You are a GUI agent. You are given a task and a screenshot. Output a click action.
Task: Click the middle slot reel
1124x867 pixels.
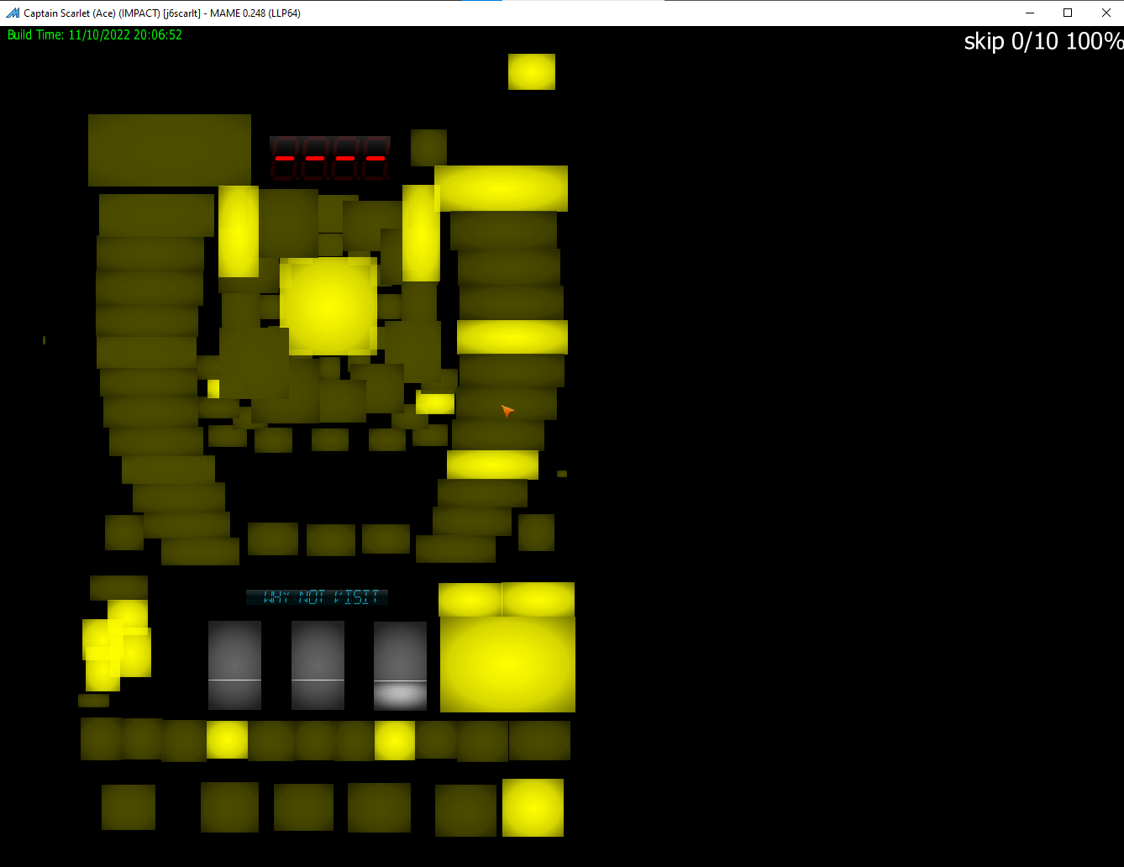point(318,665)
